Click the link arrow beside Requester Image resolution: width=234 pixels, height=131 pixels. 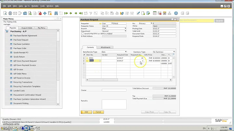coord(100,24)
